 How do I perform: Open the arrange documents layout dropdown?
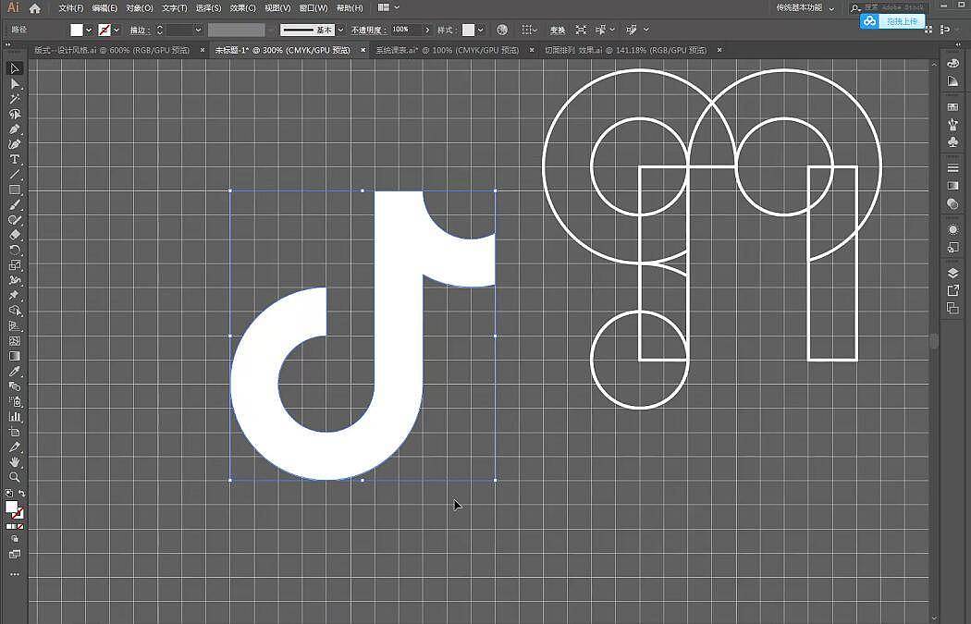tap(388, 8)
